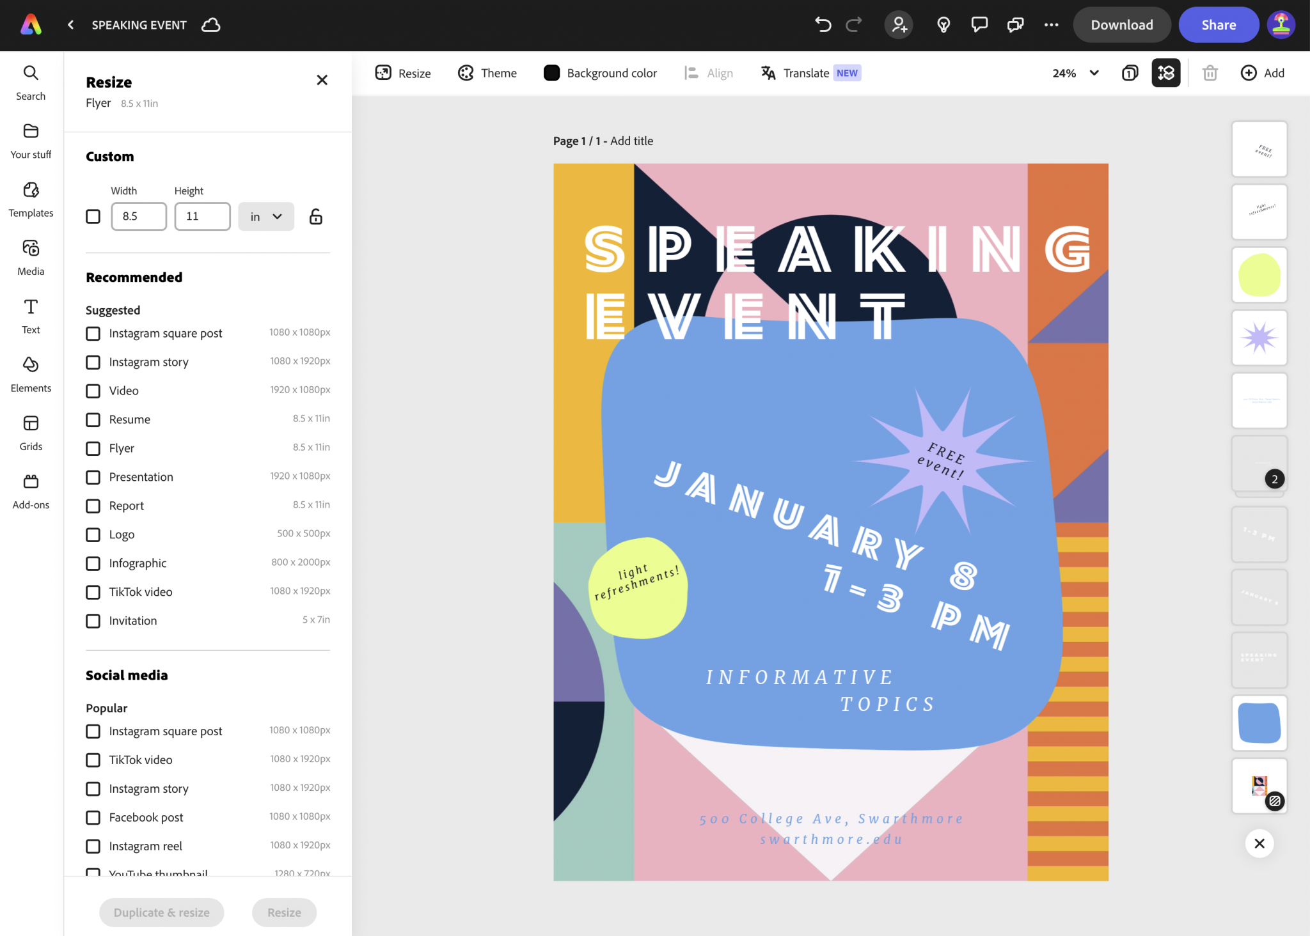Open the units dropdown showing 'in'
The height and width of the screenshot is (936, 1310).
tap(265, 217)
